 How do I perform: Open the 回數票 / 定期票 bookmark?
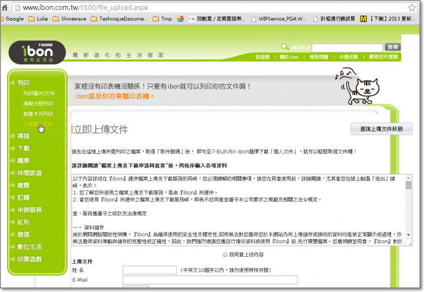217,19
